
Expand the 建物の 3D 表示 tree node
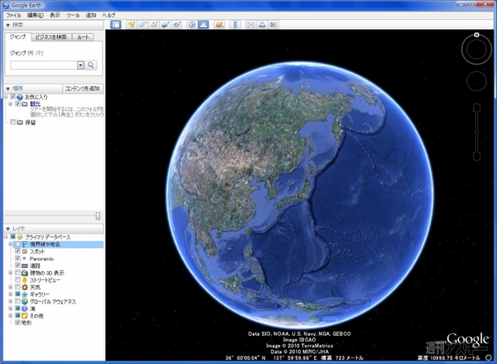pyautogui.click(x=10, y=273)
